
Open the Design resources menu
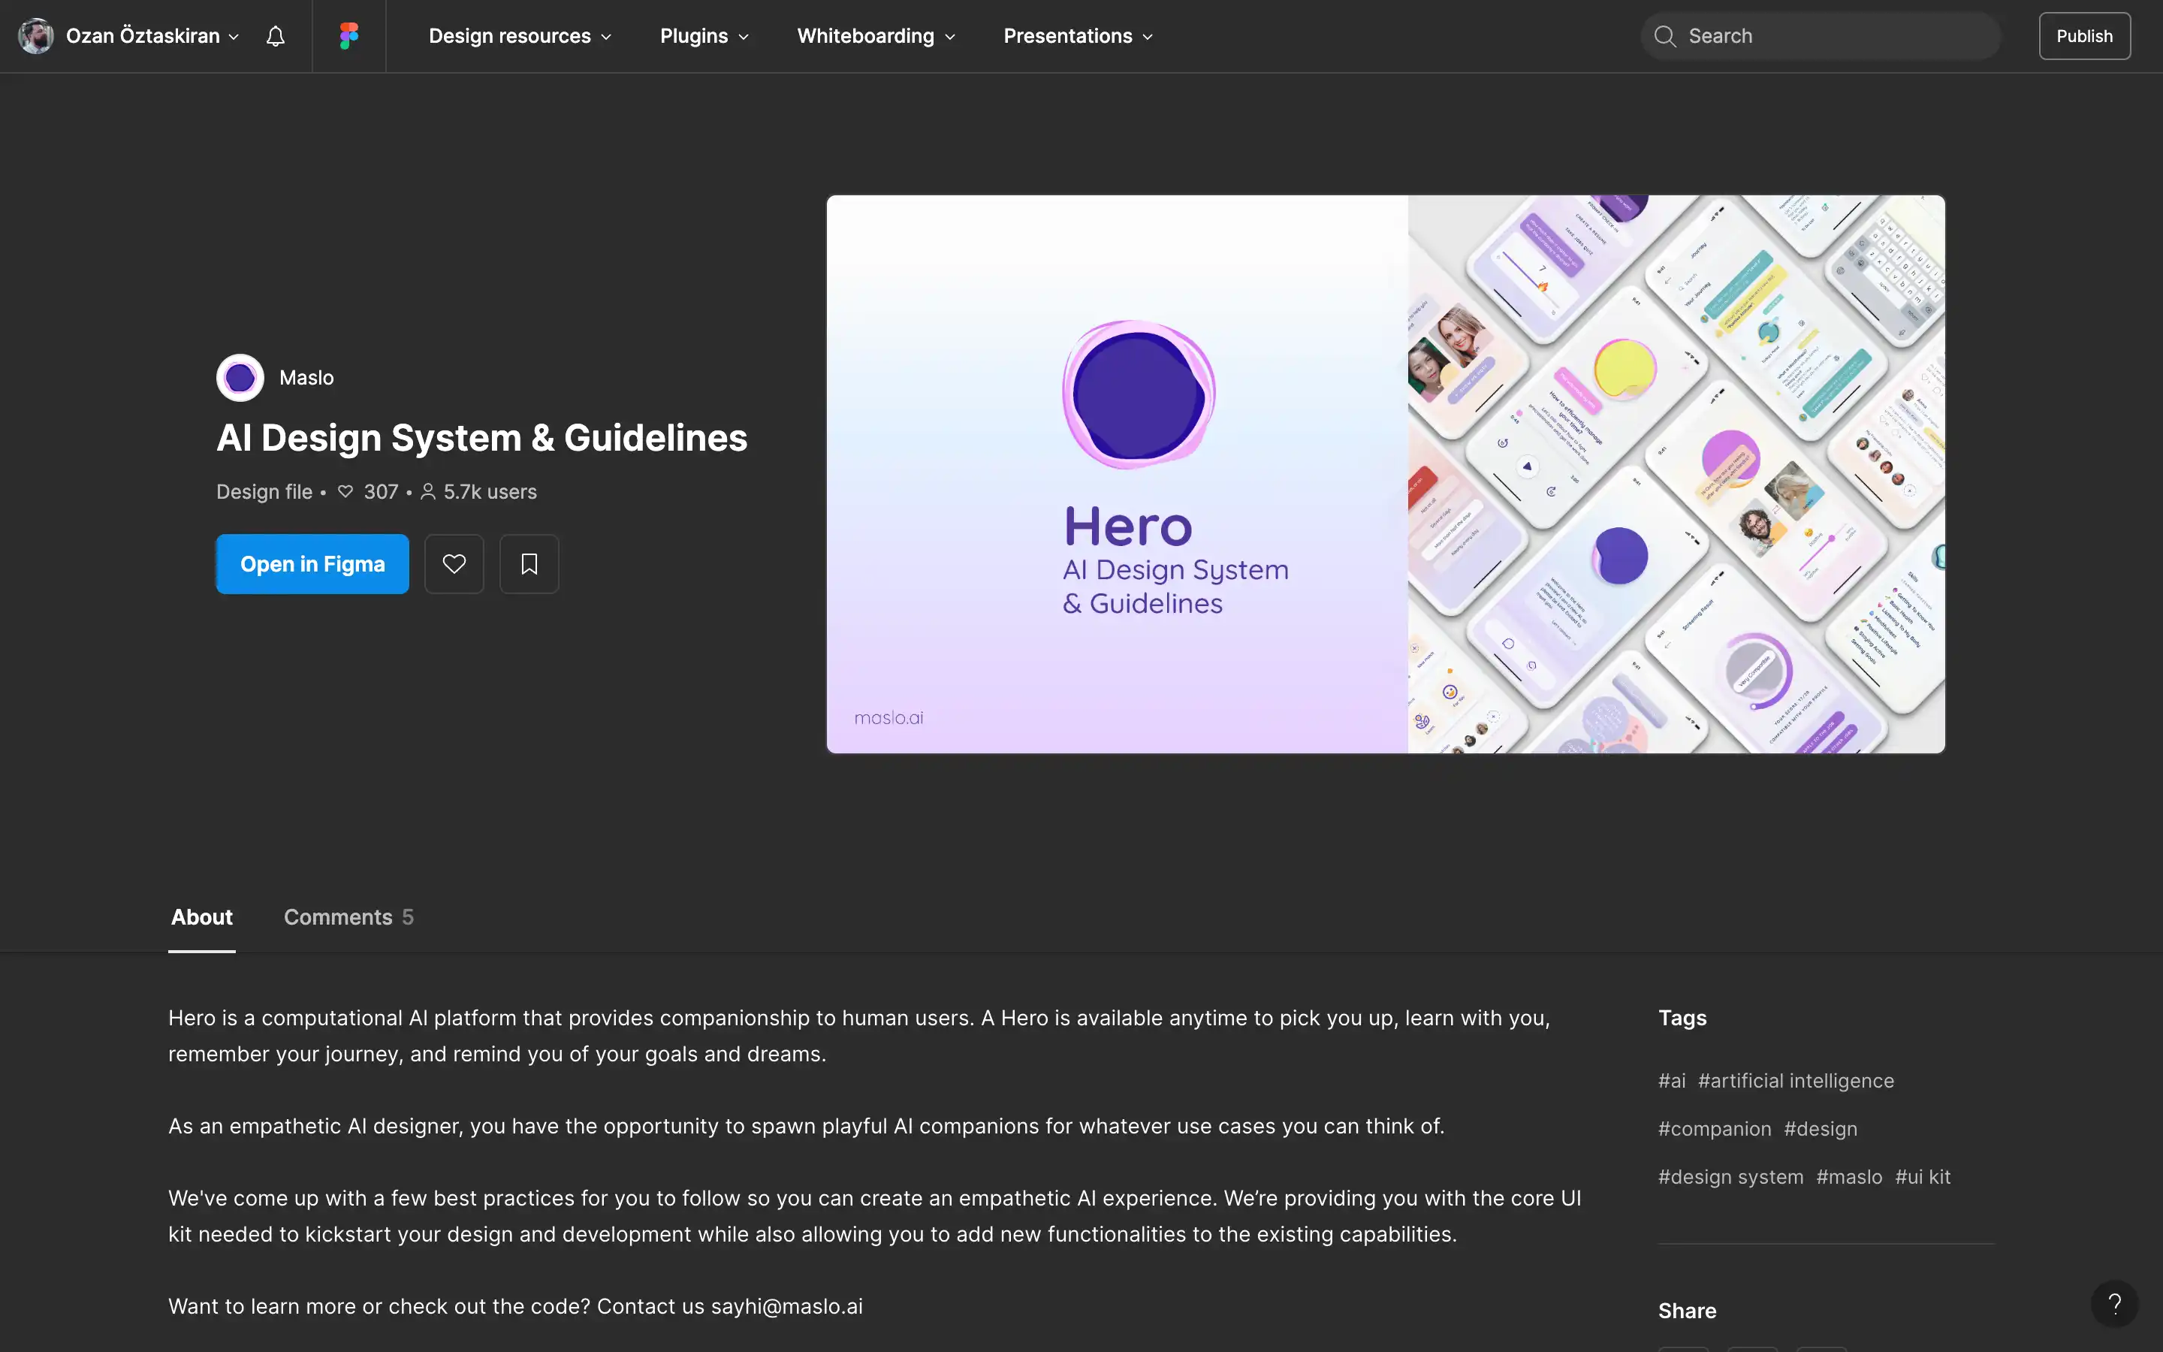[x=519, y=36]
